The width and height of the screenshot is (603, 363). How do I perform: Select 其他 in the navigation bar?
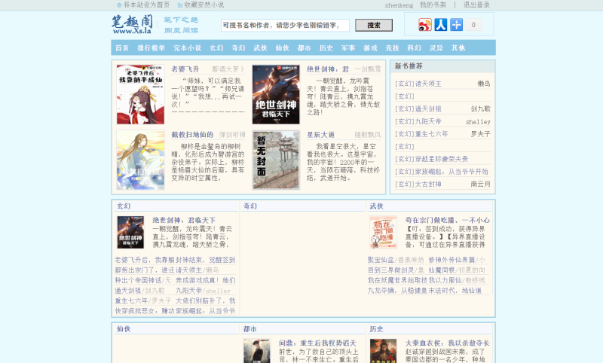click(458, 48)
